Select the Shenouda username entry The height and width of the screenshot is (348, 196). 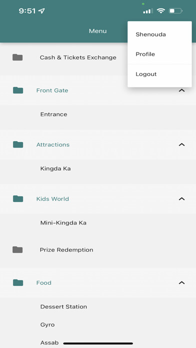[159, 34]
